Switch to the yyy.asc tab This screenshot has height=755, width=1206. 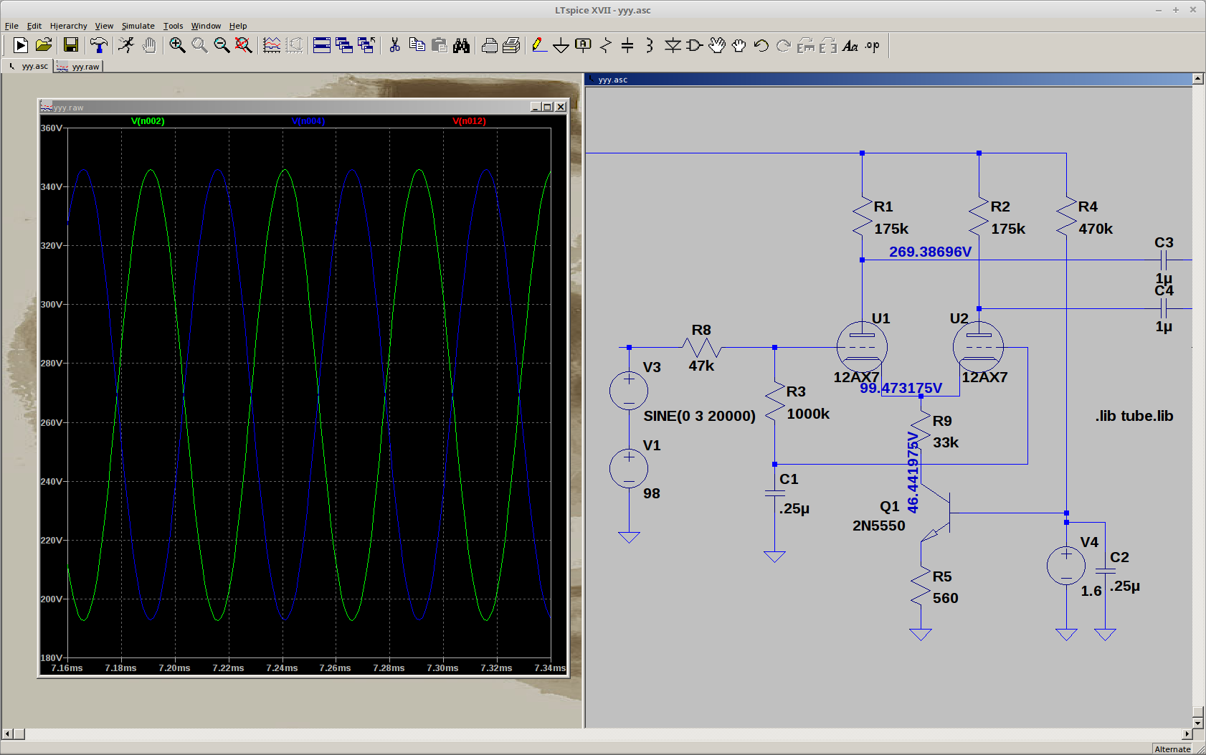click(x=27, y=66)
